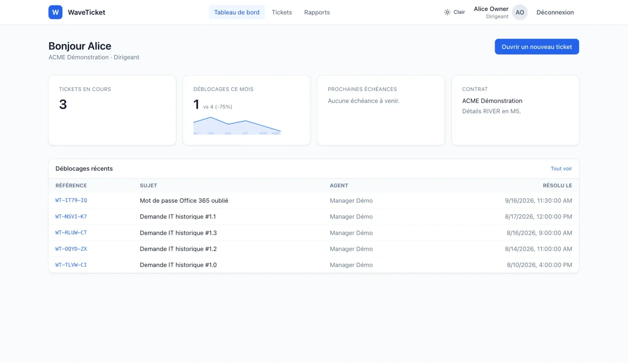Click the Résolu le column header
This screenshot has height=363, width=628.
coord(557,185)
